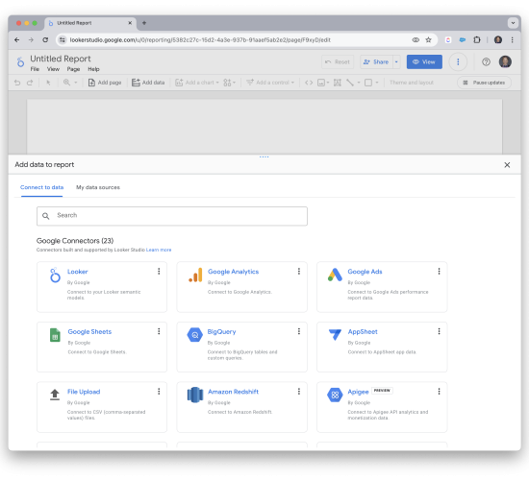Image resolution: width=529 pixels, height=480 pixels.
Task: Click the browser address bar URL
Action: tap(200, 40)
